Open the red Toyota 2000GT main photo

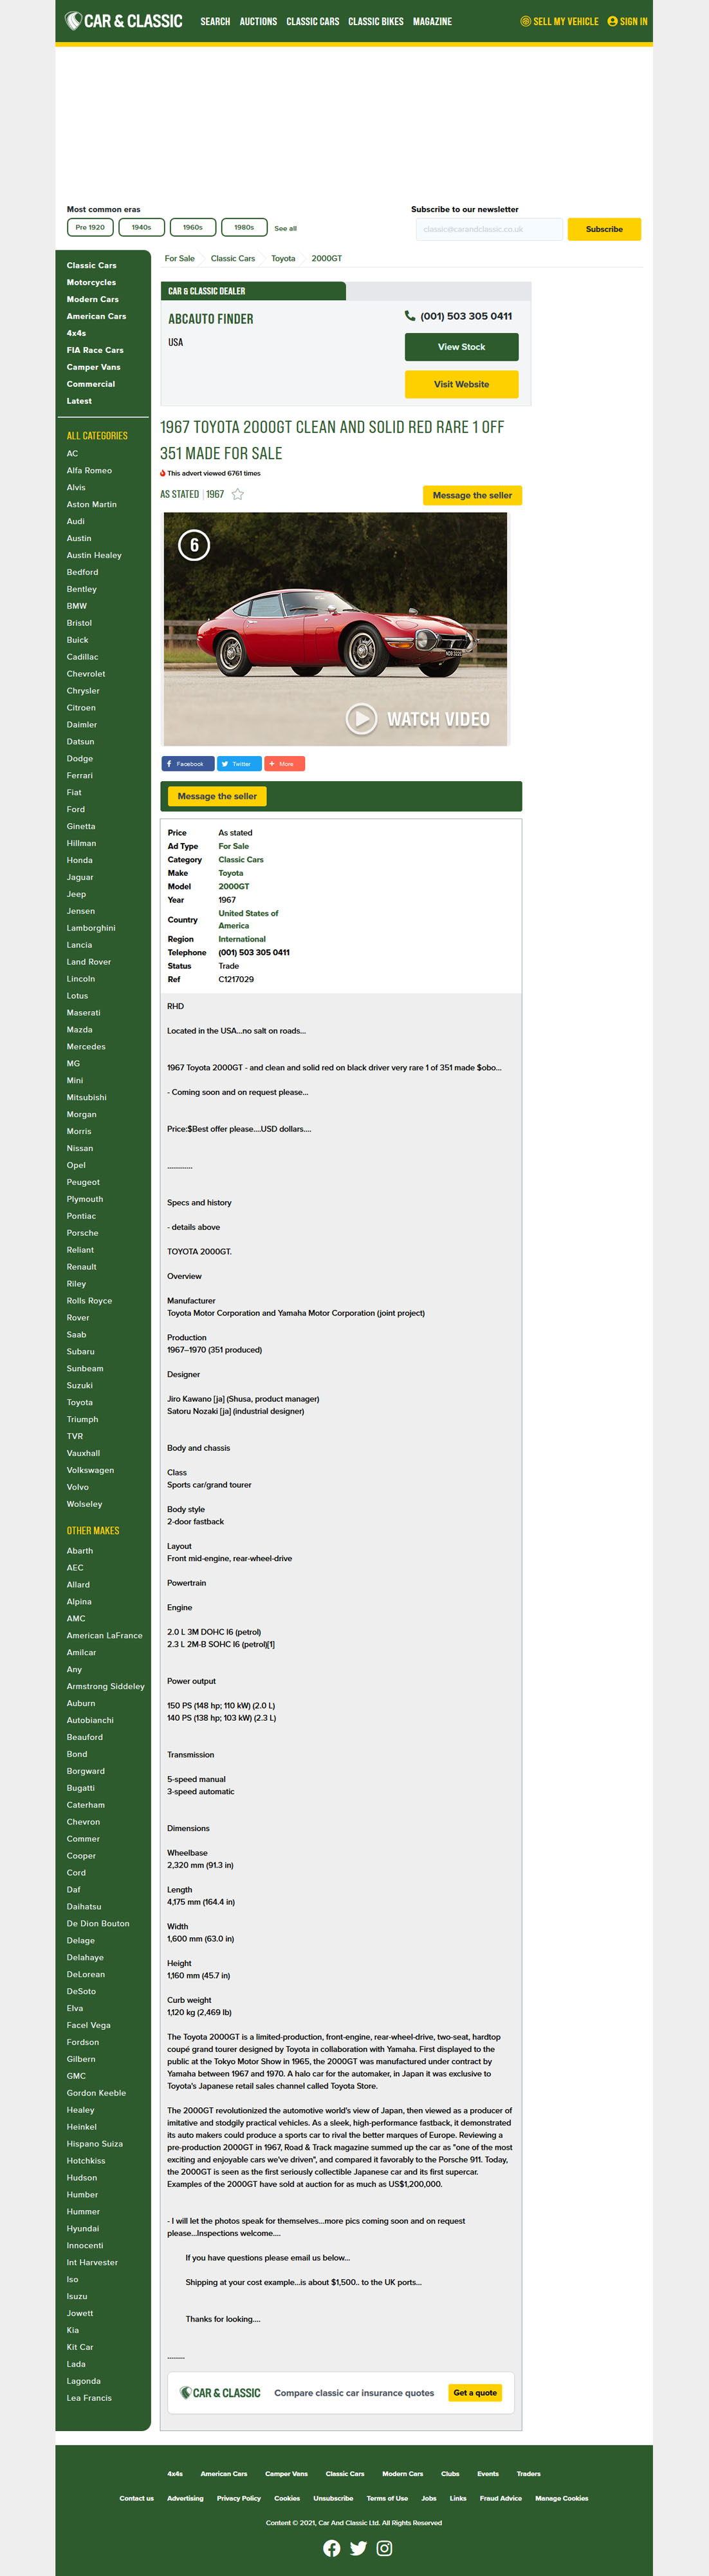pos(336,629)
